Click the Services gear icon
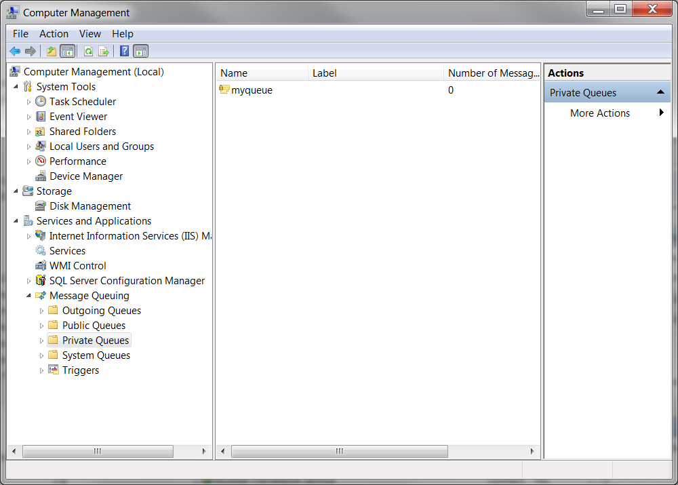 (41, 250)
